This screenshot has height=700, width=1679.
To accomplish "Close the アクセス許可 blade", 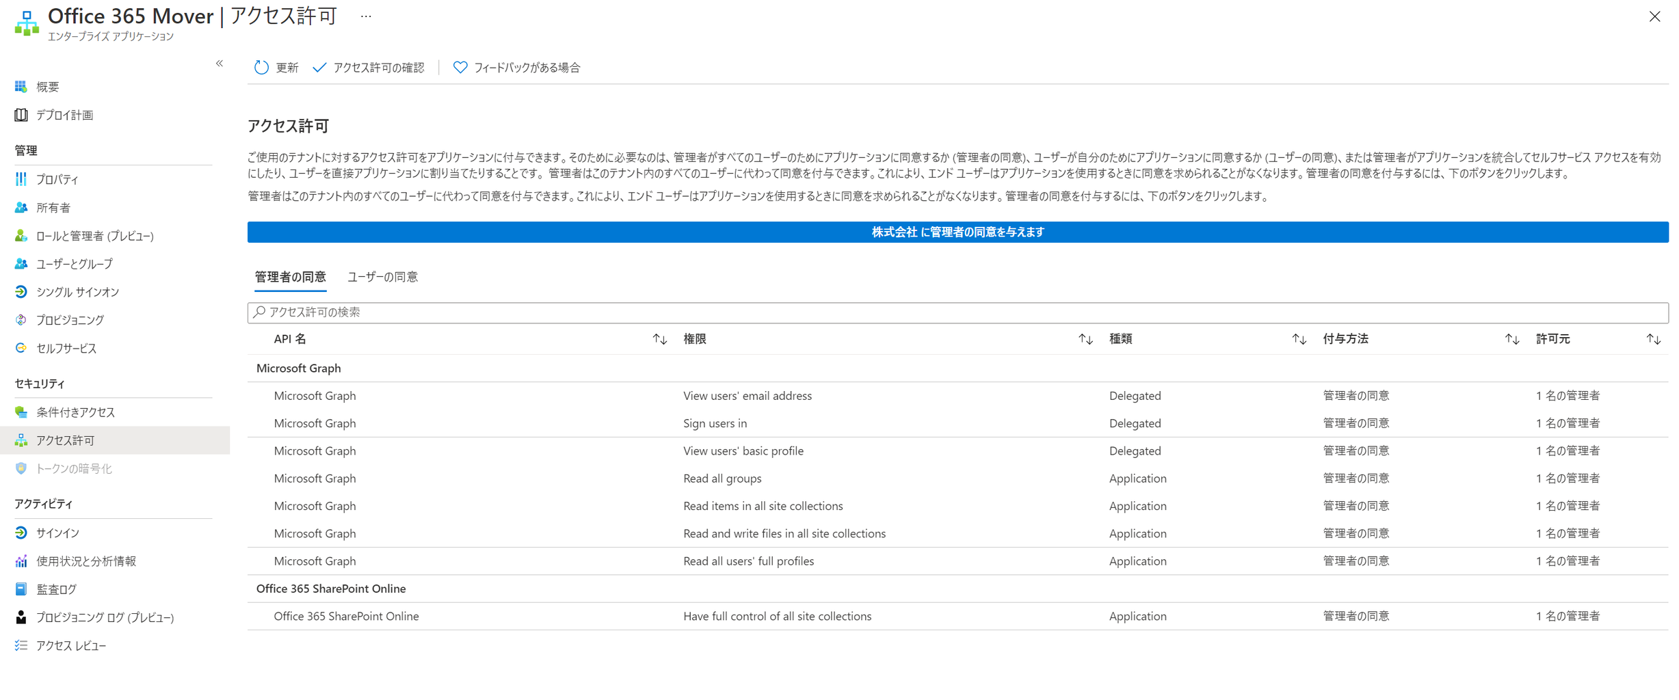I will pos(1654,16).
